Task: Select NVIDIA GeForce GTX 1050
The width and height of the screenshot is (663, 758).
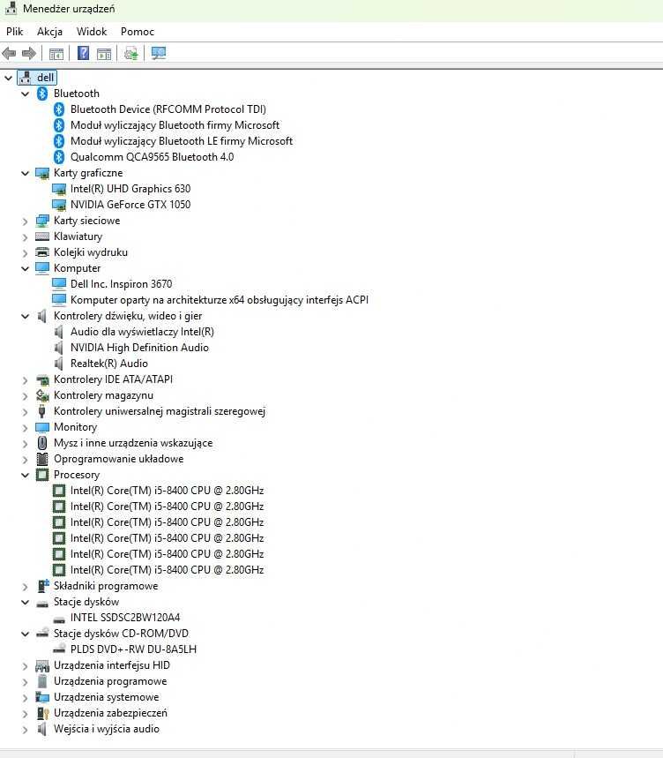Action: click(130, 205)
